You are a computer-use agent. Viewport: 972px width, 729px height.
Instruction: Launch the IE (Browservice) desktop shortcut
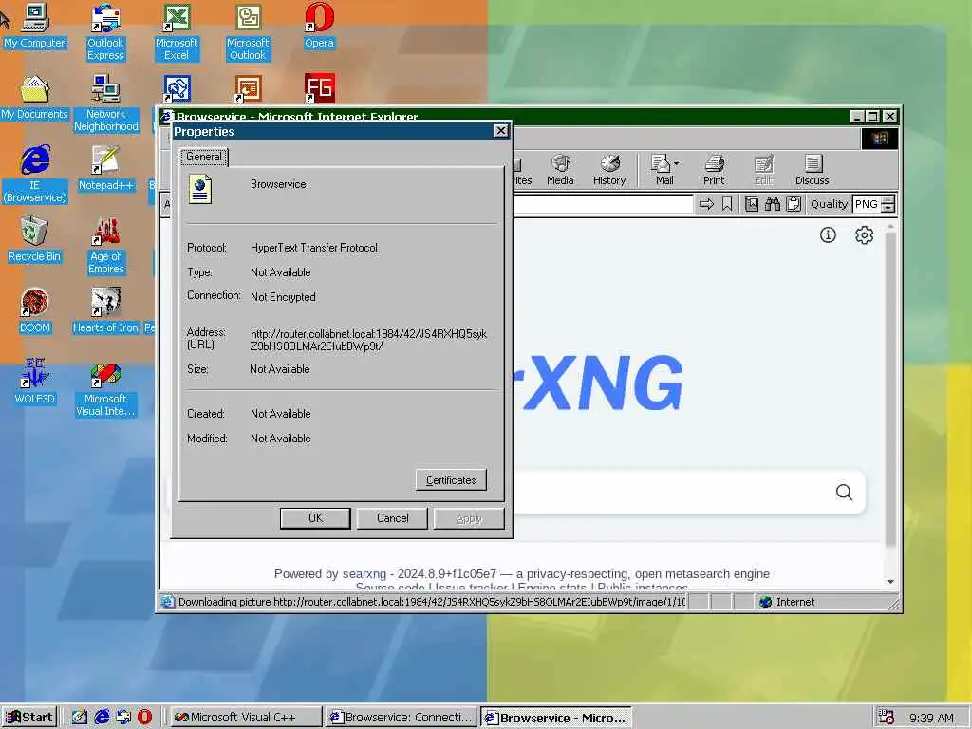pyautogui.click(x=35, y=175)
